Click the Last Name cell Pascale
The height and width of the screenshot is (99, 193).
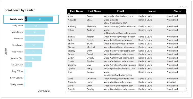pos(90,40)
